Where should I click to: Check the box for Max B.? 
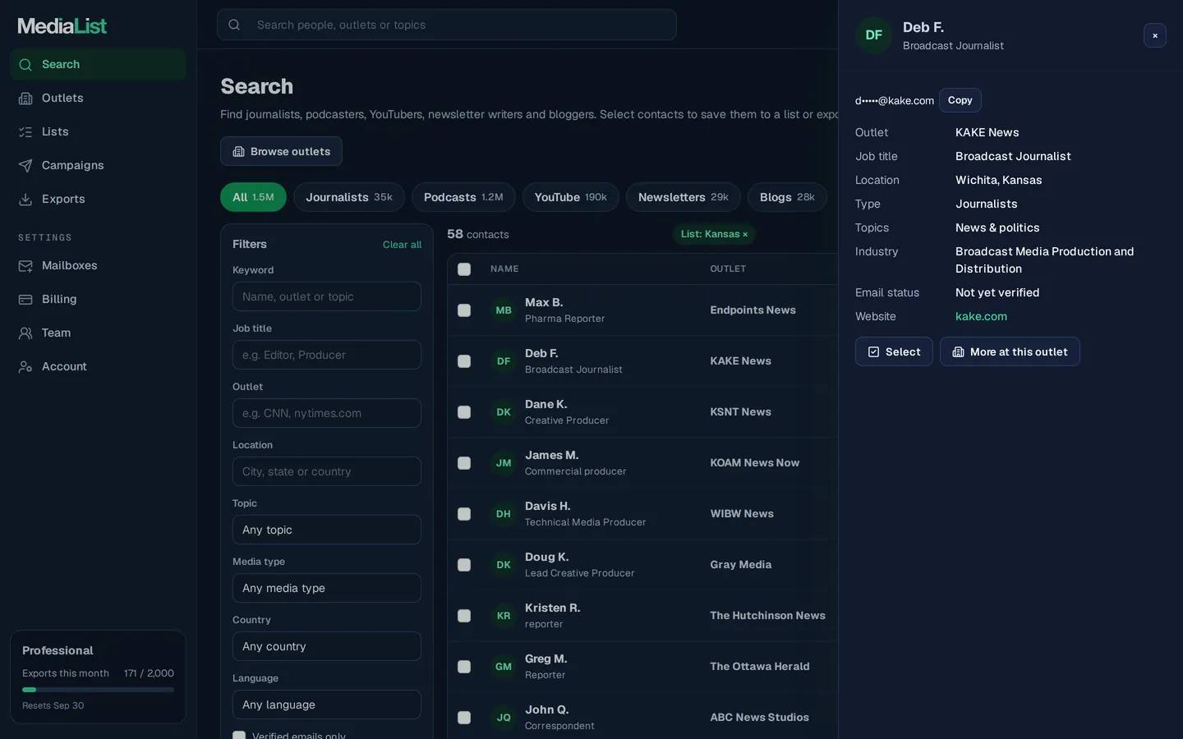tap(464, 310)
